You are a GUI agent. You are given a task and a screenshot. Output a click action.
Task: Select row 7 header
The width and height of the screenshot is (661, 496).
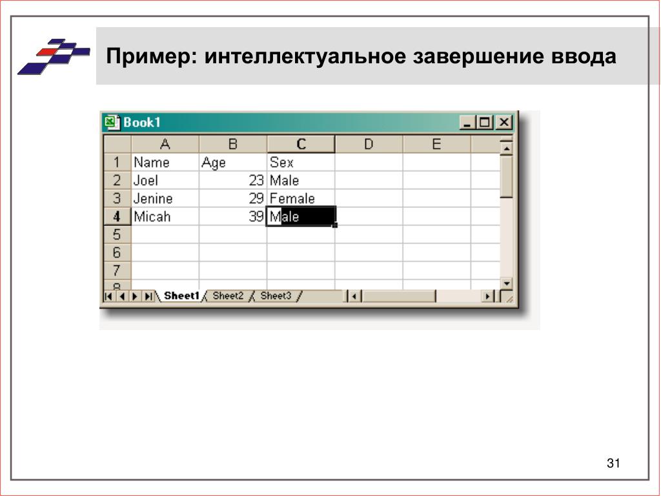tap(117, 271)
